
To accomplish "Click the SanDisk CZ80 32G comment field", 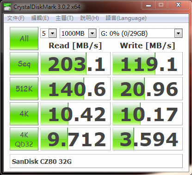I will coord(96,161).
